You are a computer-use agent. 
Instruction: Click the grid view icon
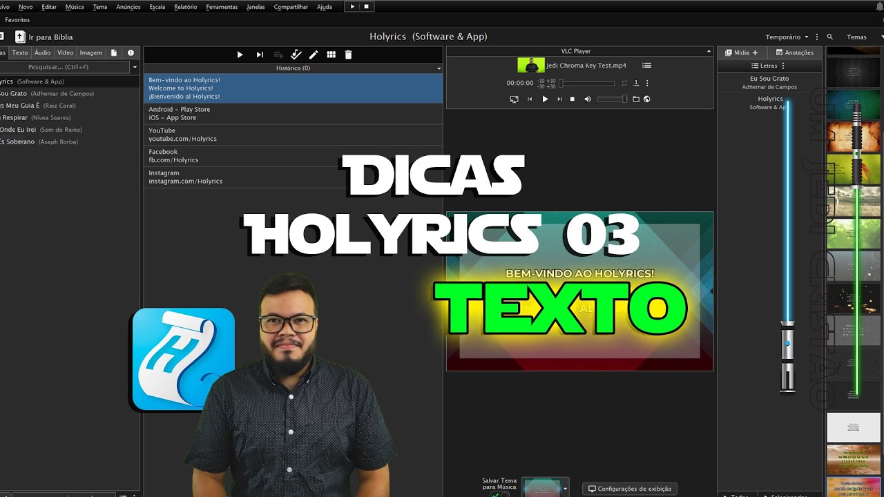[x=331, y=55]
